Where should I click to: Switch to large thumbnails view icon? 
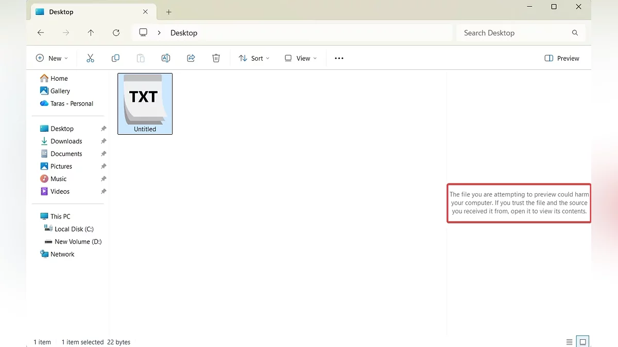tap(583, 342)
